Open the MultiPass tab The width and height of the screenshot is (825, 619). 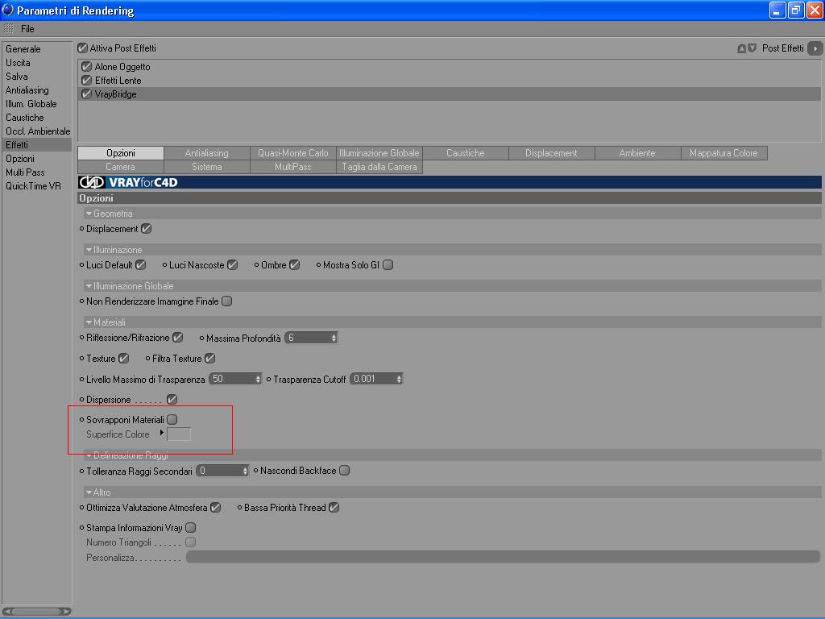click(x=293, y=167)
